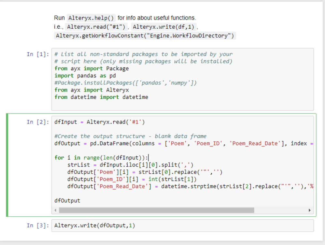This screenshot has height=245, width=325.
Task: Select the In [2] cell prompt
Action: click(x=38, y=122)
